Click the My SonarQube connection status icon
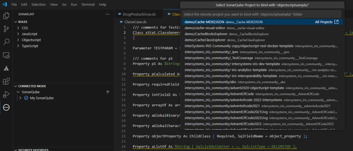 26,98
